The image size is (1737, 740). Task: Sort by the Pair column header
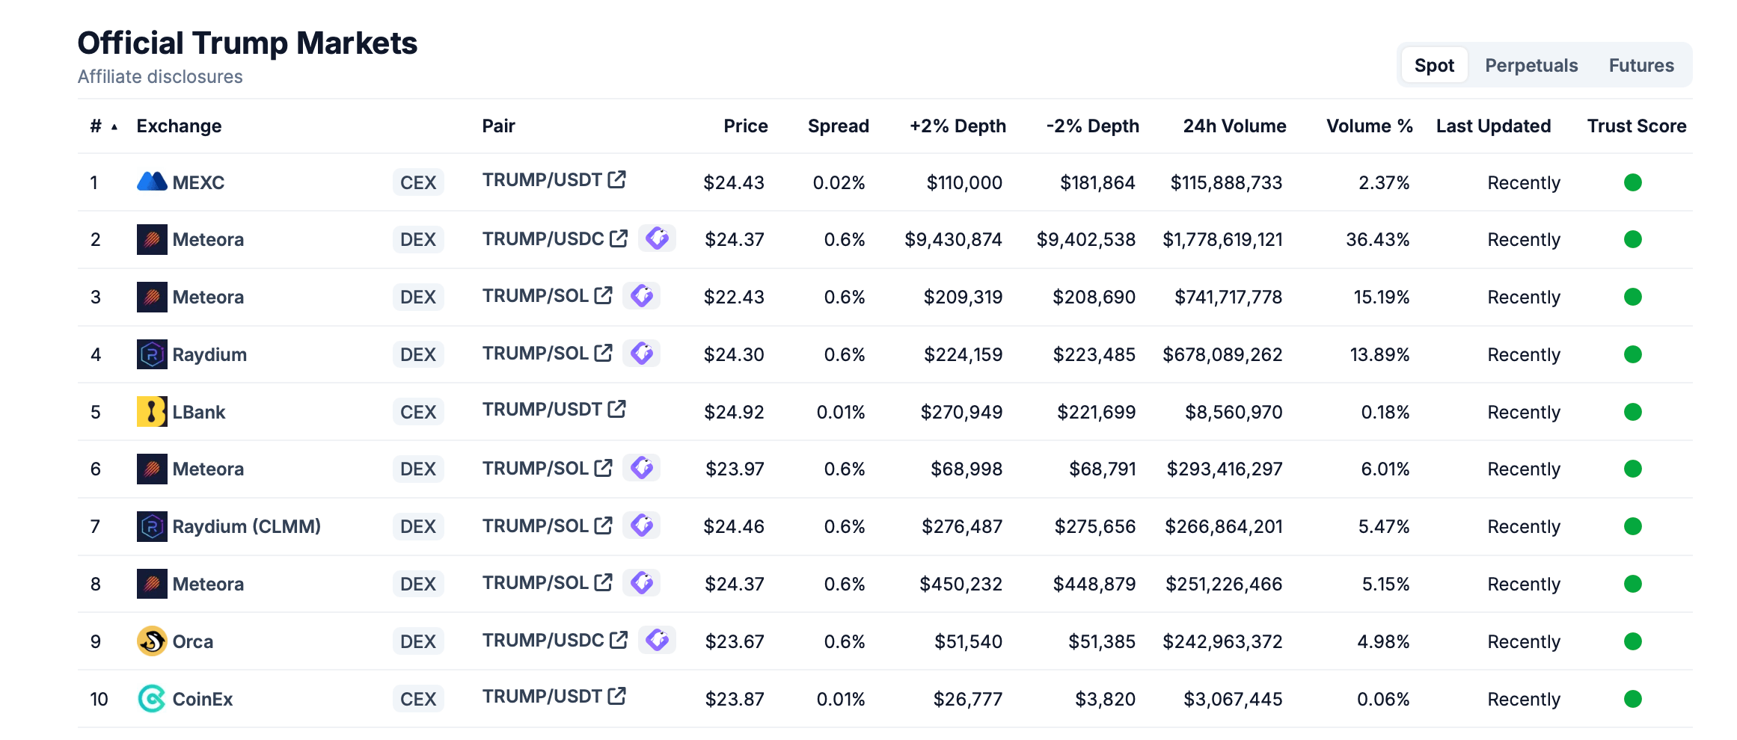[499, 126]
